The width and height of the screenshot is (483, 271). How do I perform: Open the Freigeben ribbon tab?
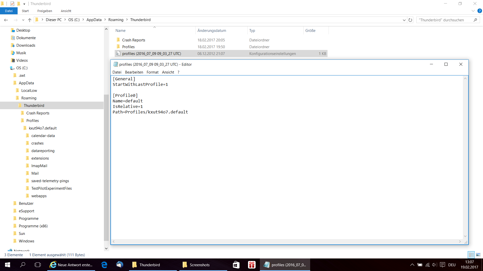[x=45, y=11]
